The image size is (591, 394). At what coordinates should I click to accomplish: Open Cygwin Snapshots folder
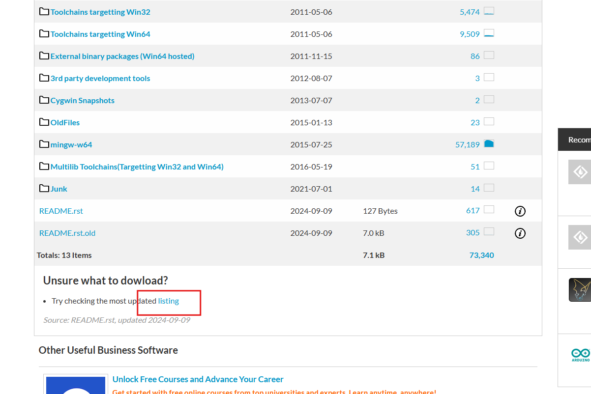pyautogui.click(x=83, y=100)
